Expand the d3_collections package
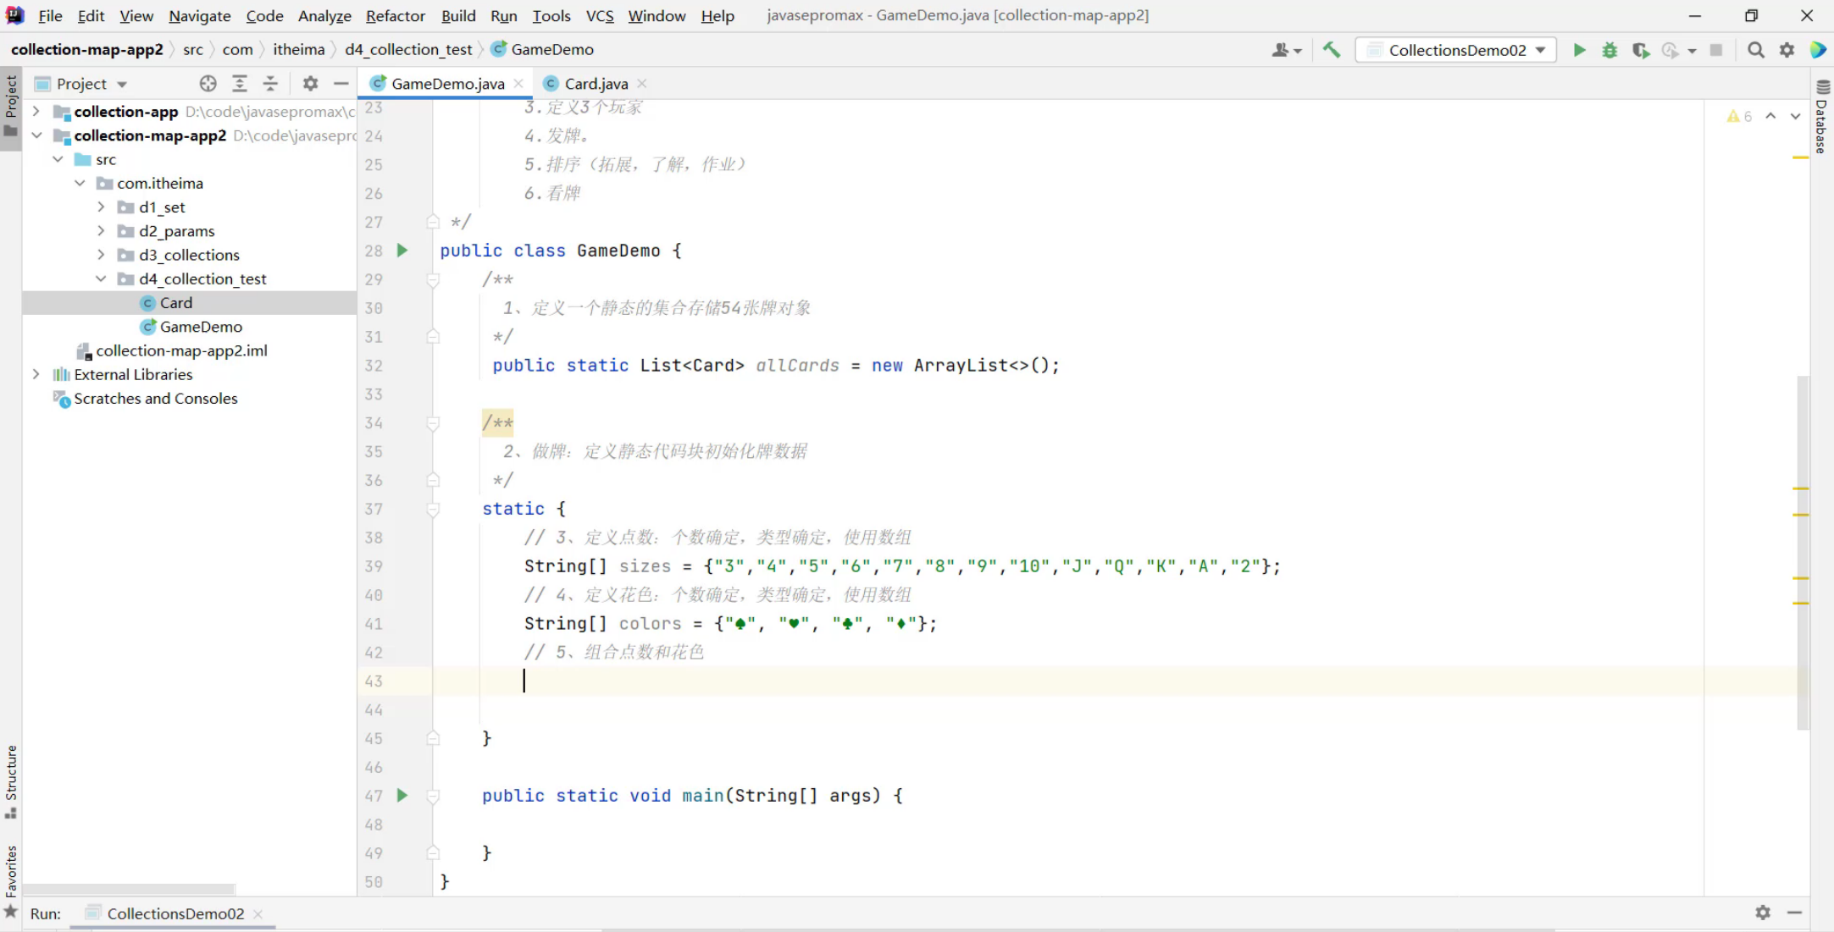This screenshot has width=1834, height=932. point(101,255)
